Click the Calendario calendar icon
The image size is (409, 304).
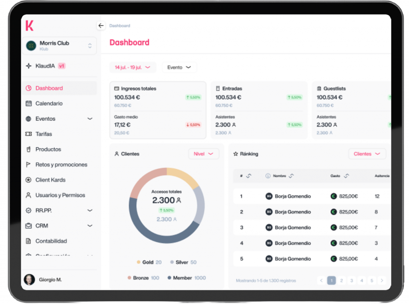pyautogui.click(x=28, y=103)
